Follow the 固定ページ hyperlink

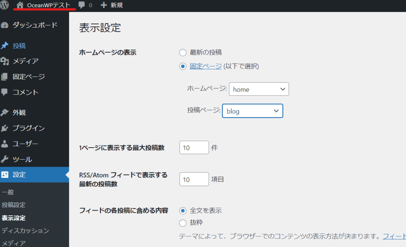206,66
